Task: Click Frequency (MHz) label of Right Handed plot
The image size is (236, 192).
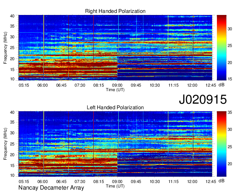Action: pyautogui.click(x=5, y=48)
